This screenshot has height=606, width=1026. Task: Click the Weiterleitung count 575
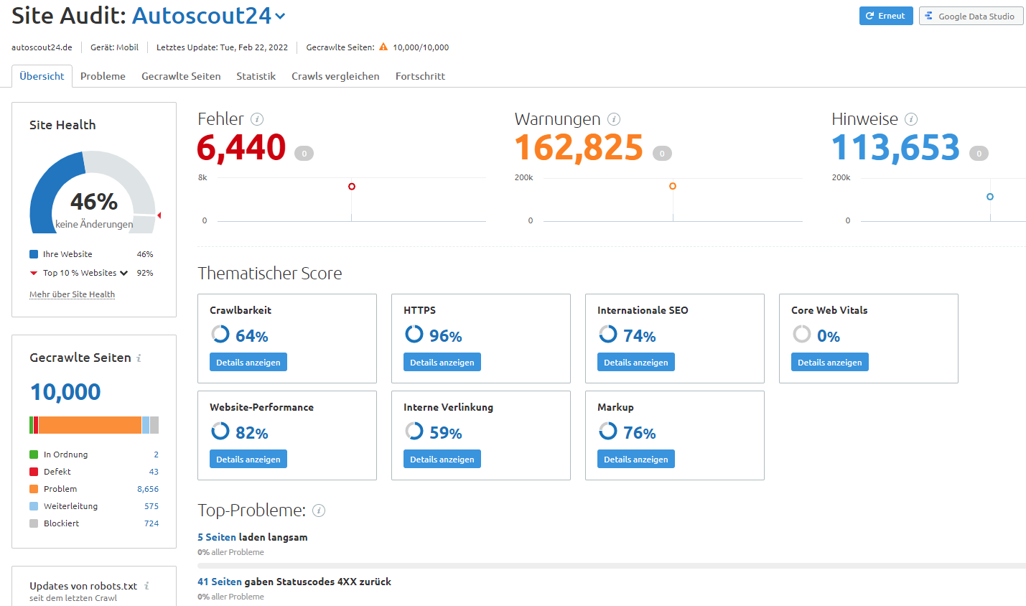coord(151,506)
